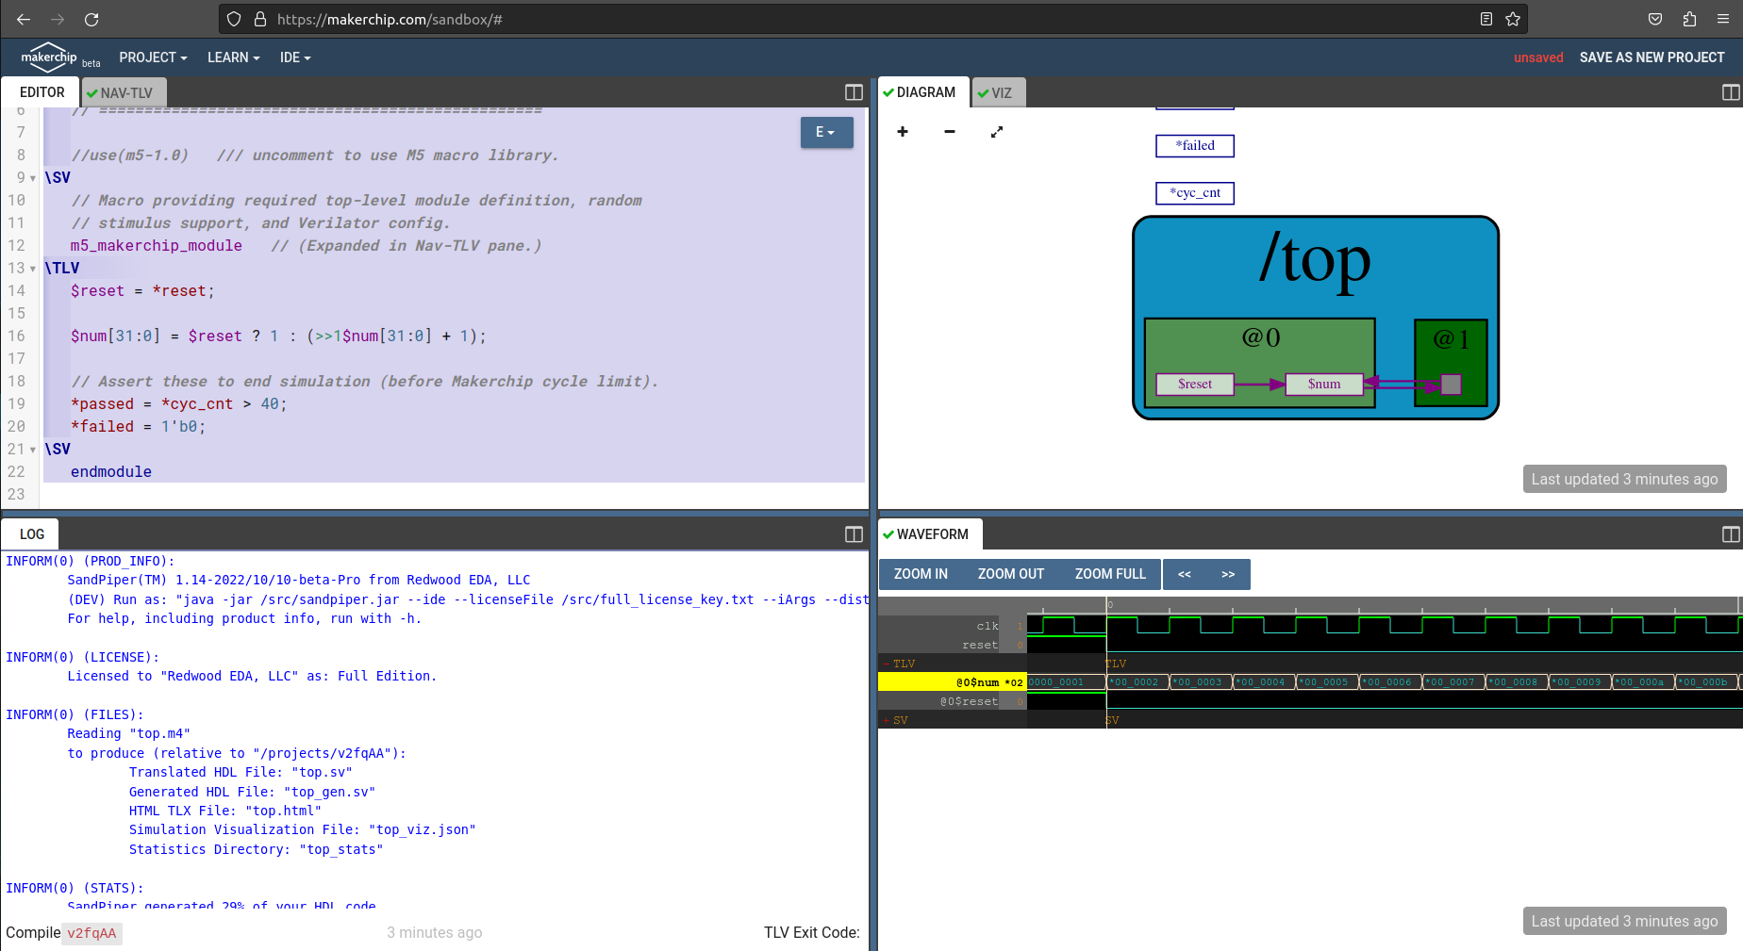
Task: Collapse the \TLV fold on line 13
Action: tap(33, 269)
